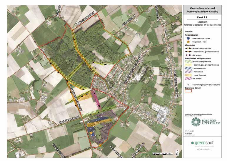Click the GELDSTRAAT street label
Screen dimensions: 227x161
point(129,20)
